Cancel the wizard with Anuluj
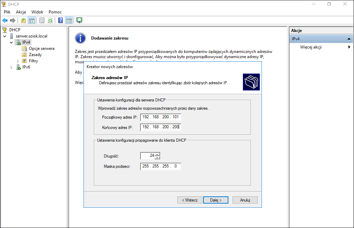 [x=245, y=200]
